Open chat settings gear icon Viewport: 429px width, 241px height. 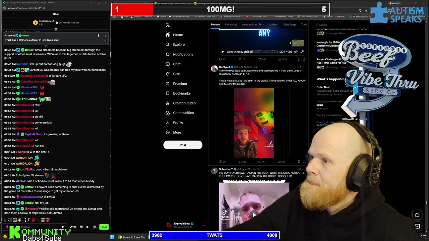click(87, 227)
